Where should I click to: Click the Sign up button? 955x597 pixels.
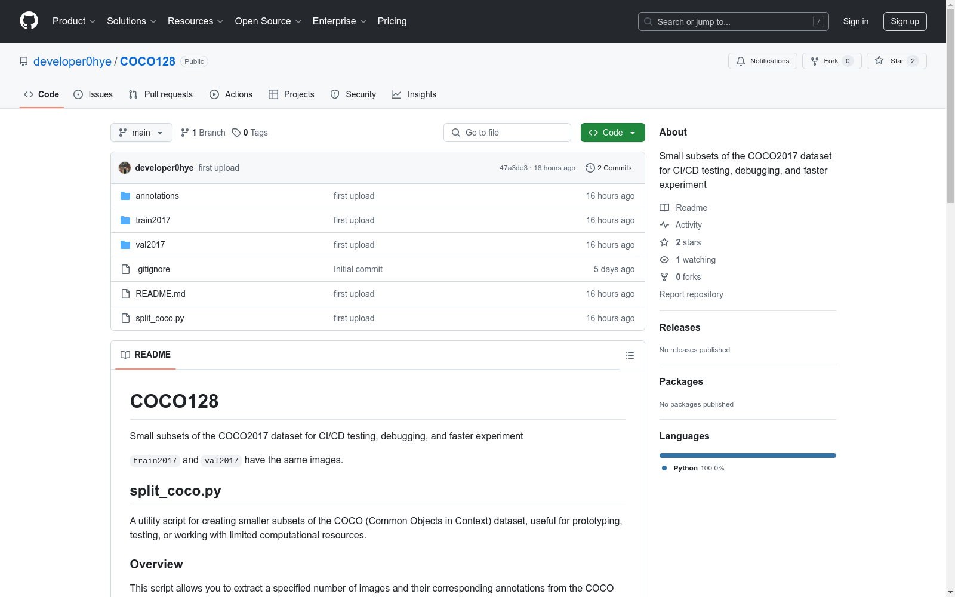pyautogui.click(x=905, y=21)
